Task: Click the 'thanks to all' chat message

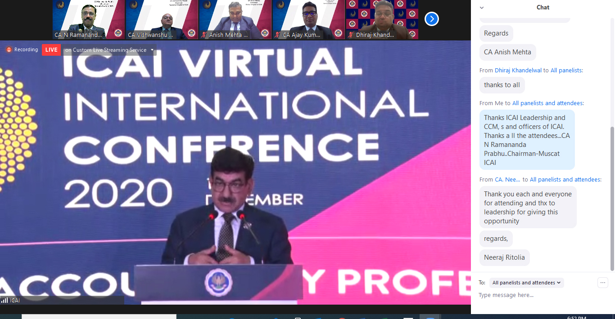Action: pyautogui.click(x=502, y=85)
